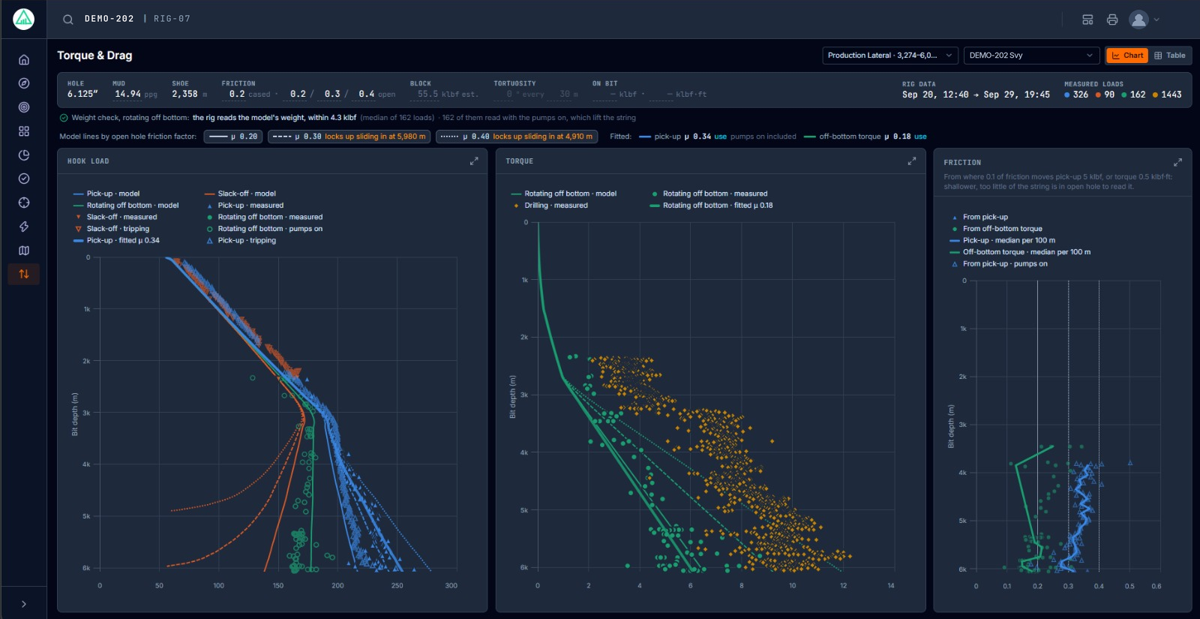Screen dimensions: 1200x619
Task: Switch to the Table view
Action: pyautogui.click(x=1170, y=56)
